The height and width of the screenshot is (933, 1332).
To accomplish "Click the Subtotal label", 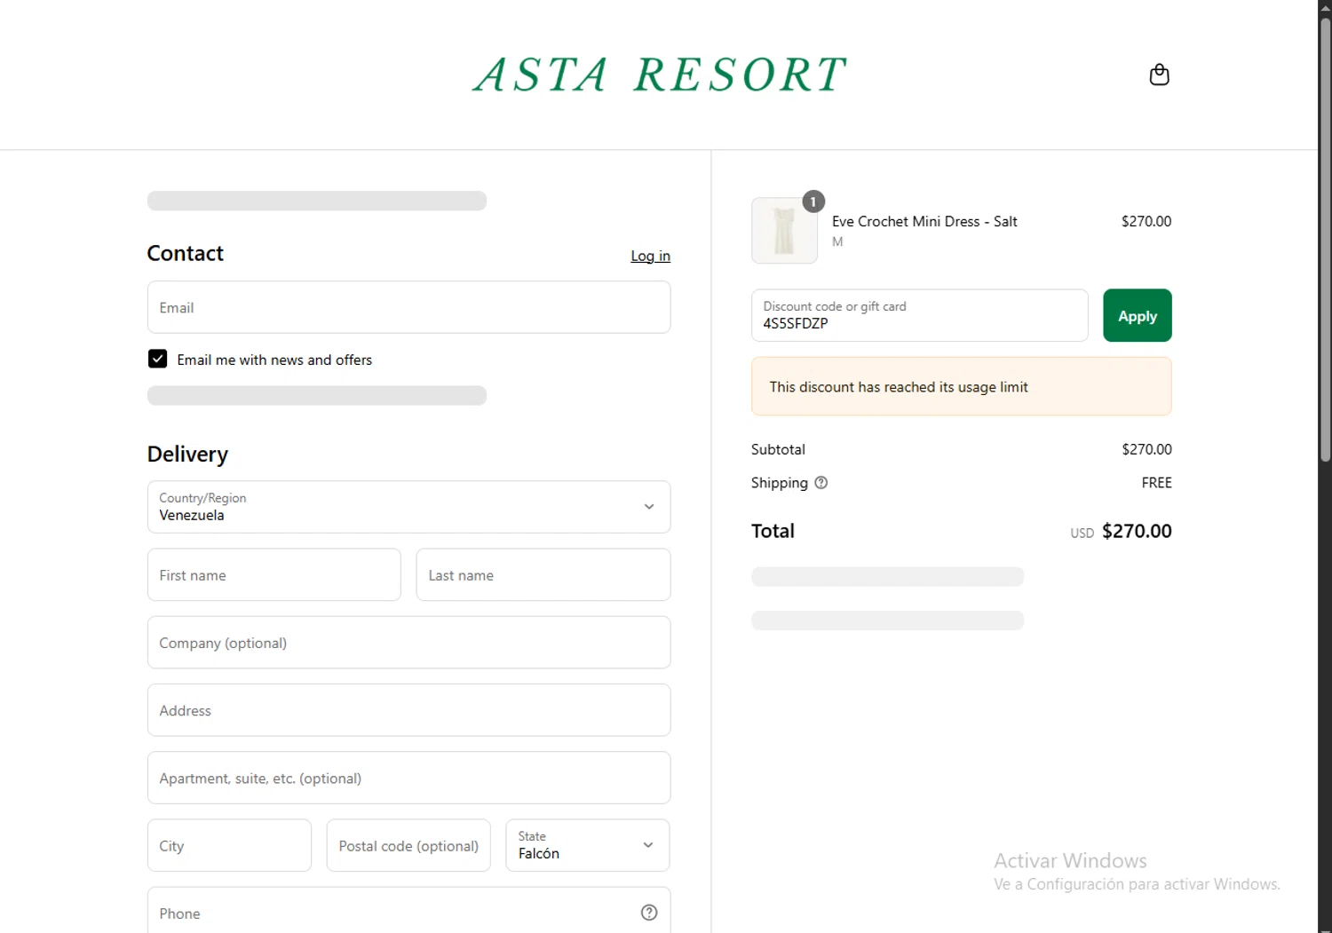I will [x=778, y=449].
